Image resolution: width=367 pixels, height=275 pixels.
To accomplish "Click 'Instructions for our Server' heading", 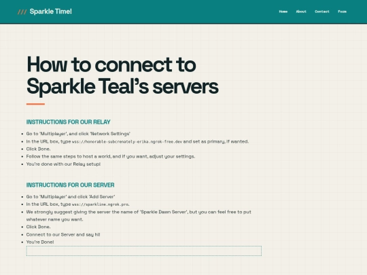I will coord(70,185).
